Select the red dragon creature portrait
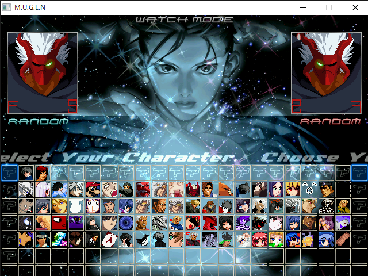This screenshot has height=276, width=368. 209,223
